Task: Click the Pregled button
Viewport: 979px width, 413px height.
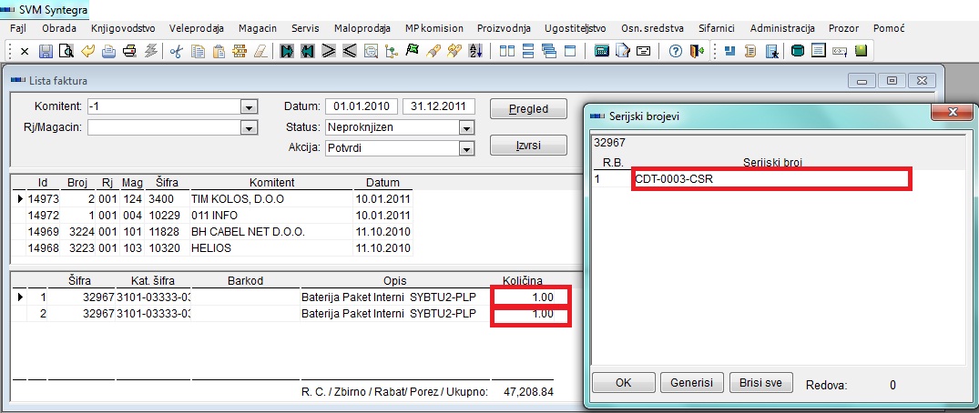Action: (527, 109)
